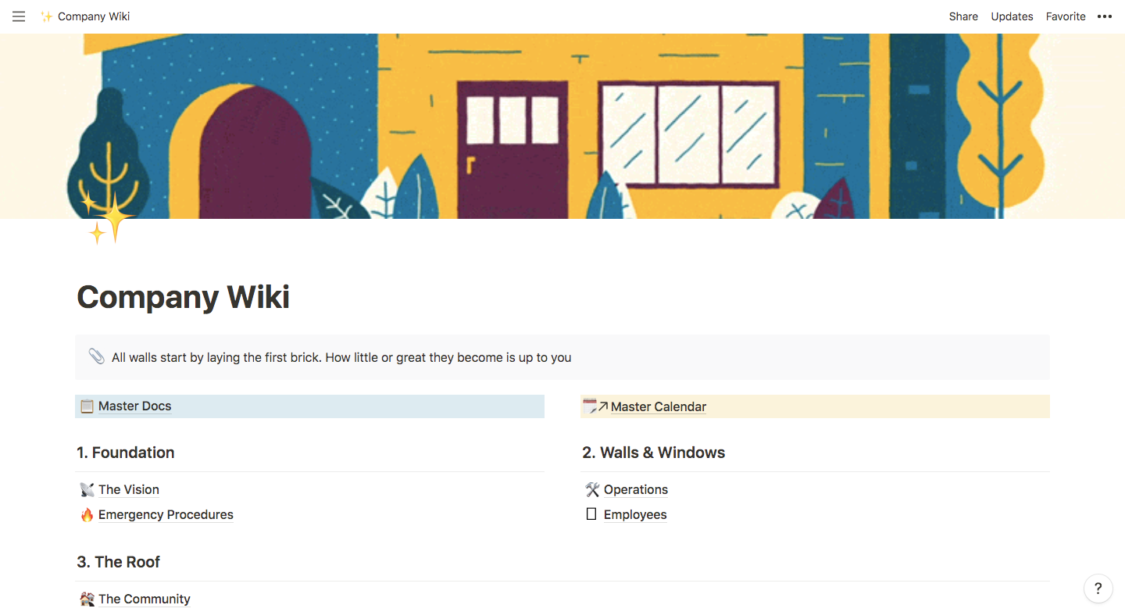The height and width of the screenshot is (612, 1125).
Task: Click the satellite icon beside The Vision
Action: (87, 489)
